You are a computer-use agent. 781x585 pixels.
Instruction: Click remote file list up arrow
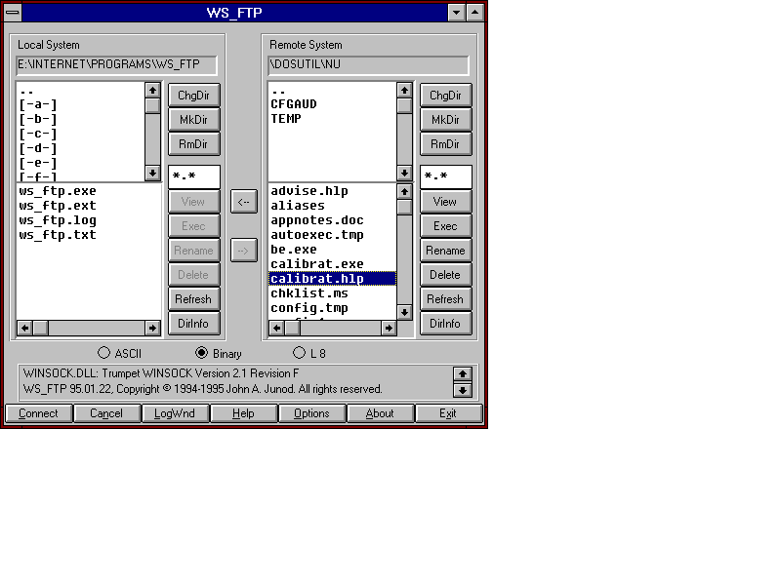click(404, 191)
